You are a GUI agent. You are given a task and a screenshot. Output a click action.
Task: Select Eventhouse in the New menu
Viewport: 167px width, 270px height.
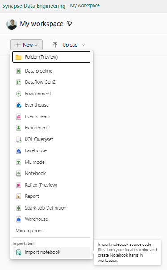click(51, 105)
